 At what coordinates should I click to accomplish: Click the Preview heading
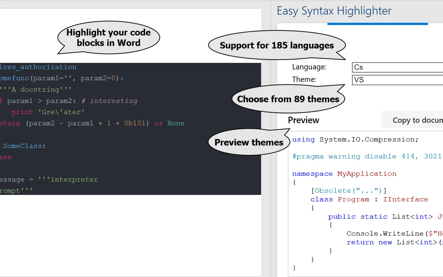[303, 120]
